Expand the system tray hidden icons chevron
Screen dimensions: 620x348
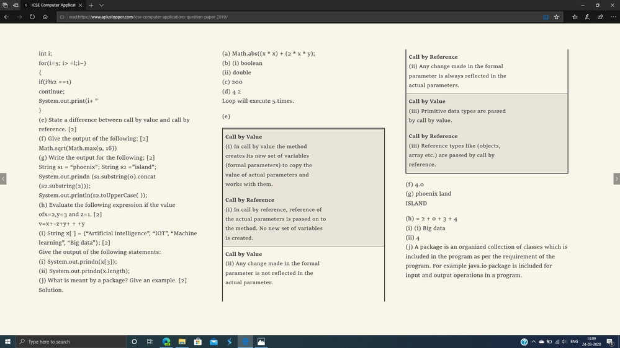(533, 342)
